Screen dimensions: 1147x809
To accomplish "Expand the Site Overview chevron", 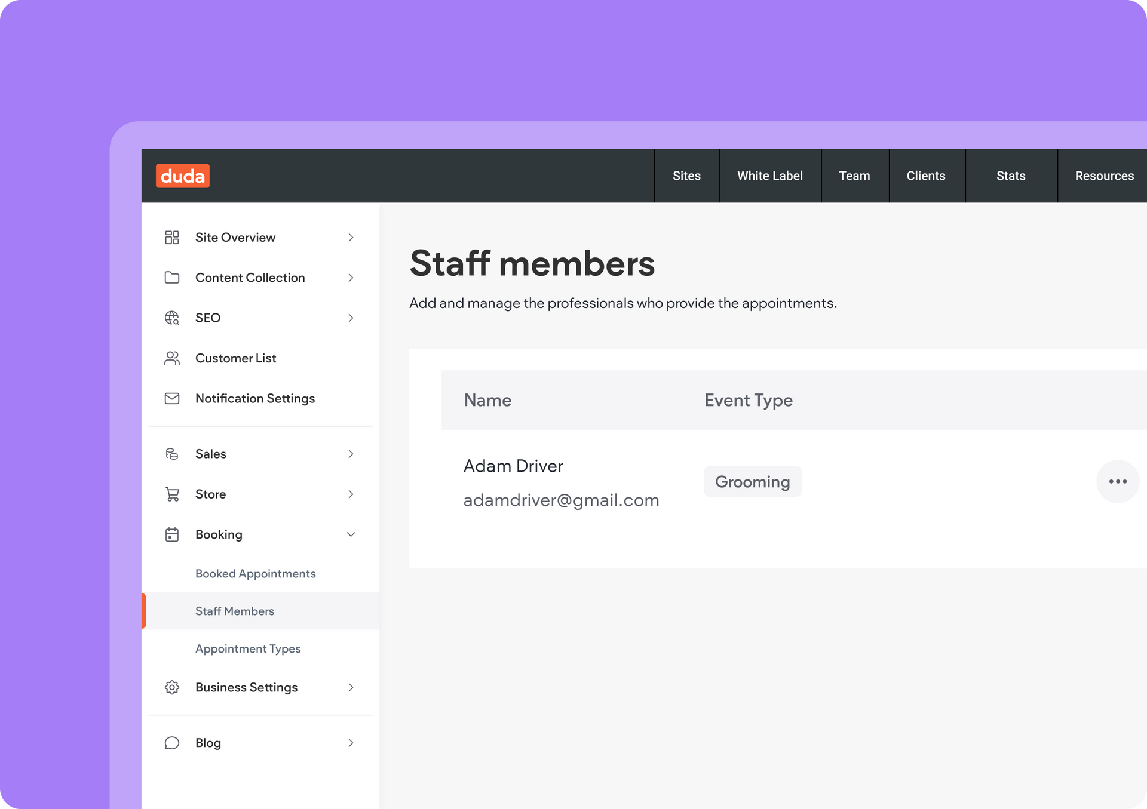I will tap(351, 238).
